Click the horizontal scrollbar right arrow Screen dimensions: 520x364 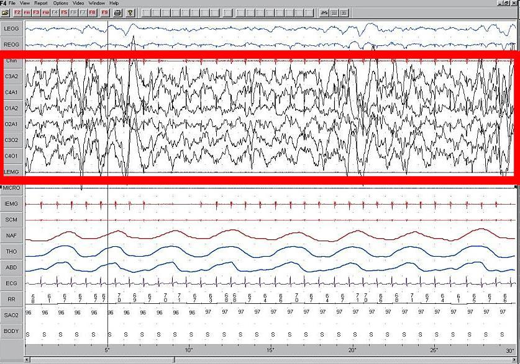514,360
